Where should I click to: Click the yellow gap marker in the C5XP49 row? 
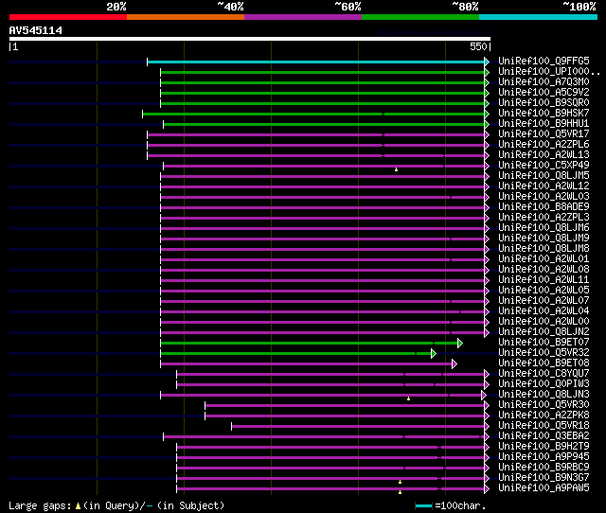point(396,169)
